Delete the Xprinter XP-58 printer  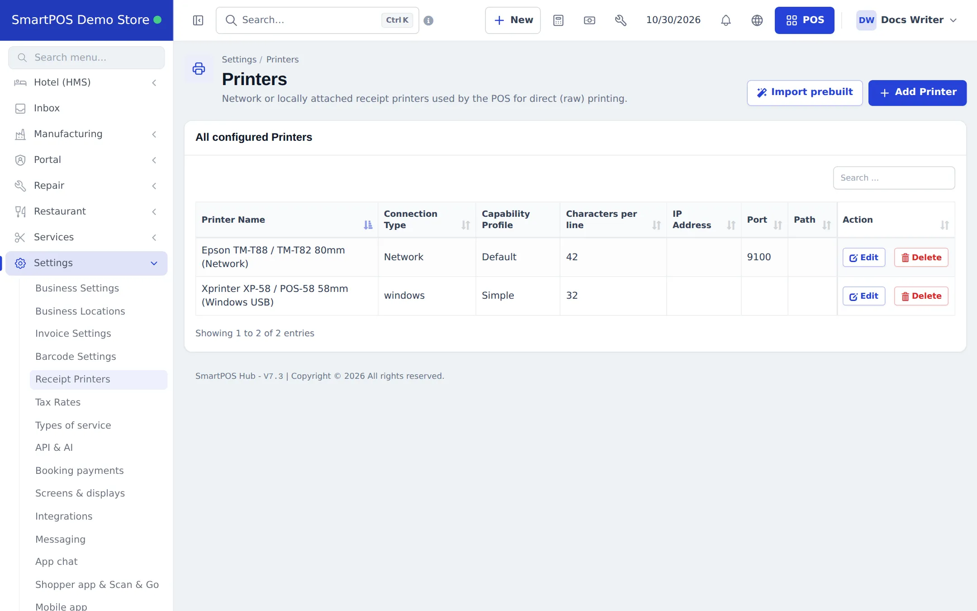(x=921, y=296)
